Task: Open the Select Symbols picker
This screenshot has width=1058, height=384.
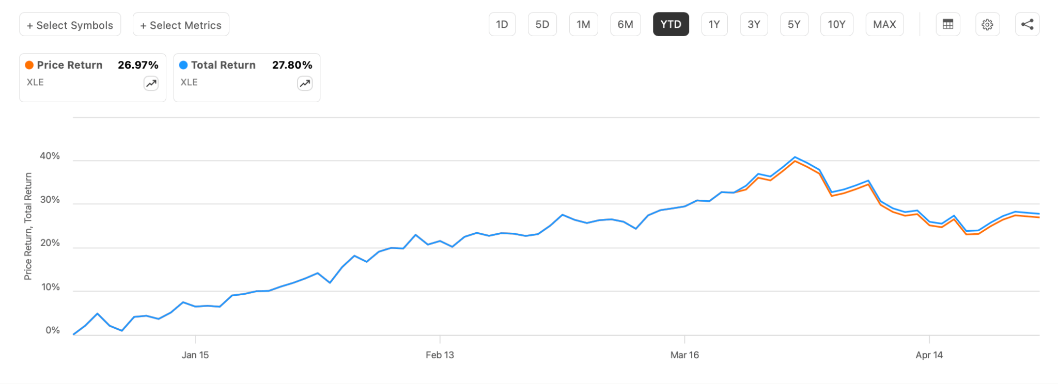Action: click(70, 25)
